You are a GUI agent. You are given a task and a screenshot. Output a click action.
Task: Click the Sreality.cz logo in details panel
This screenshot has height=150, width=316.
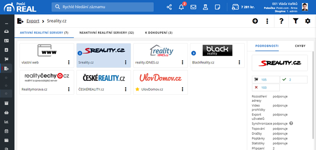tap(280, 63)
